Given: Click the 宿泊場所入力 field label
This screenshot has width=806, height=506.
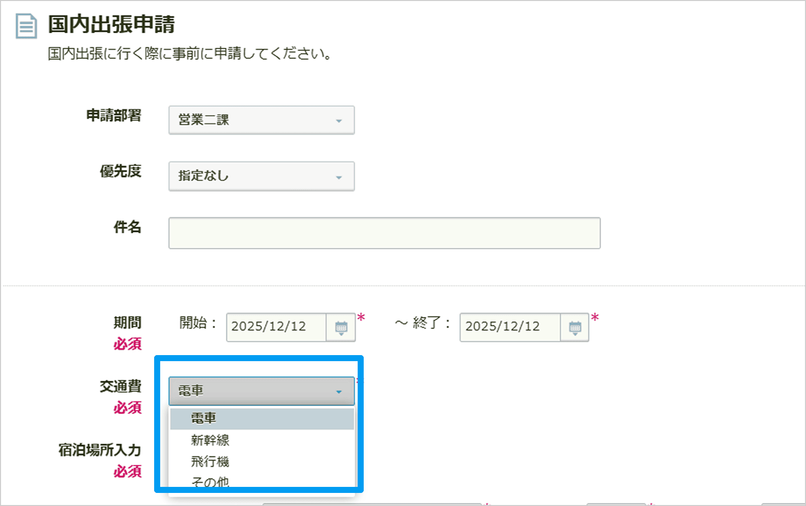Looking at the screenshot, I should click(x=99, y=451).
